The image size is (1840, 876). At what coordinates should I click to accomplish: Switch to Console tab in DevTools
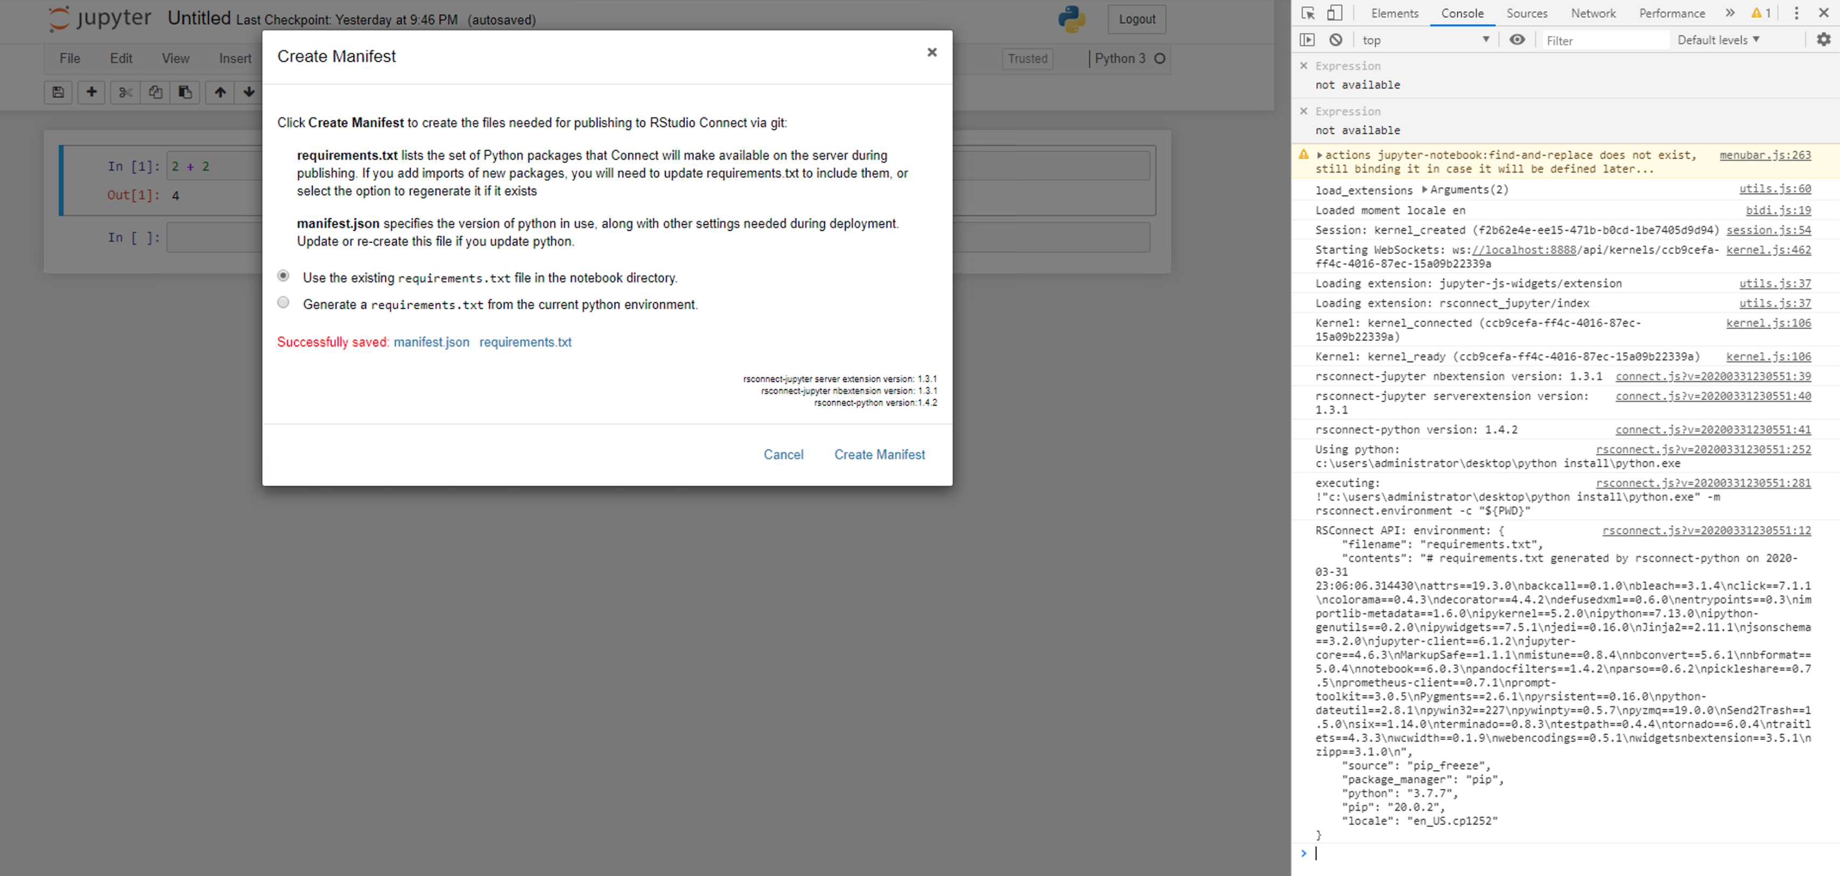coord(1462,13)
